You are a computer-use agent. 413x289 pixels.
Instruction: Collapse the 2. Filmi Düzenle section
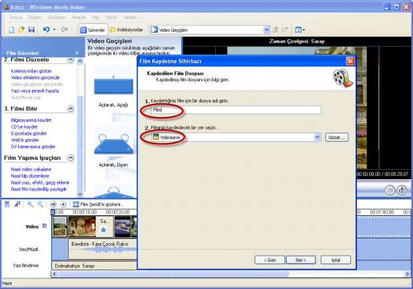(x=71, y=60)
